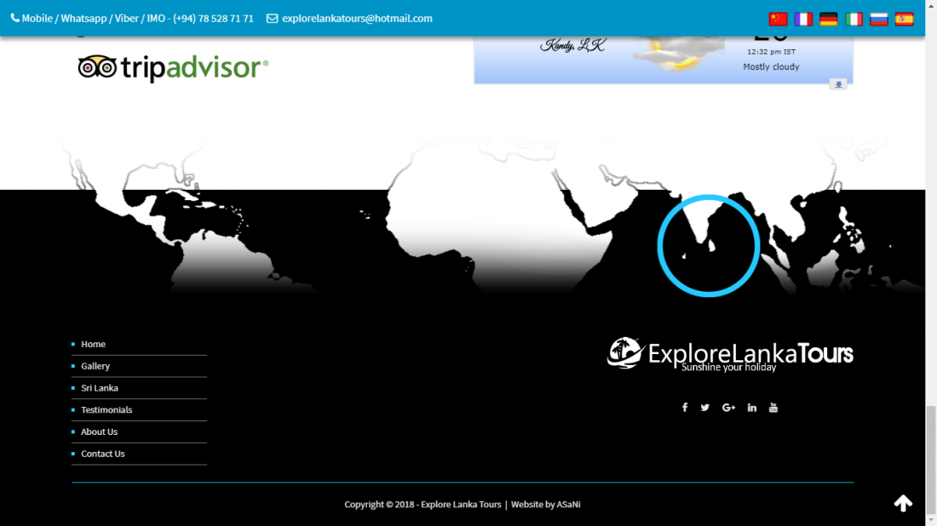This screenshot has width=937, height=526.
Task: Click the ASaNi website credit link
Action: point(568,505)
